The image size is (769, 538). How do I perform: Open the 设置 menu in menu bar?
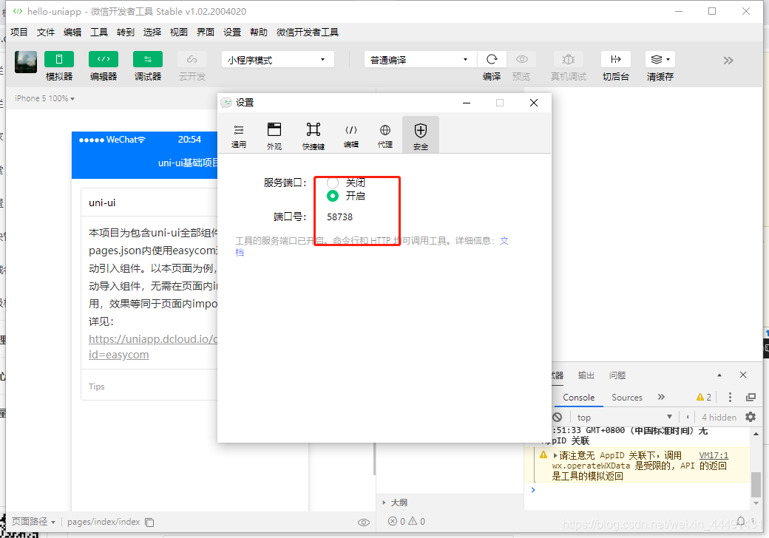pos(232,33)
